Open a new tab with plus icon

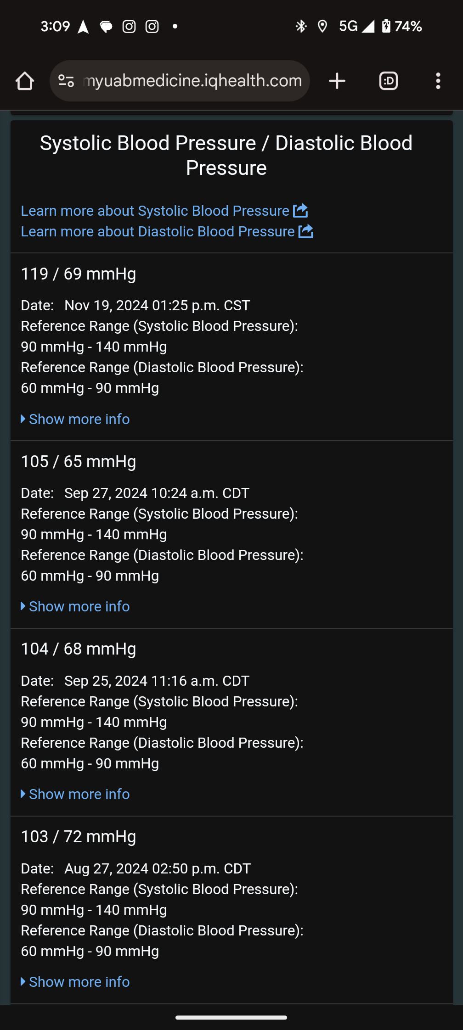[x=337, y=81]
